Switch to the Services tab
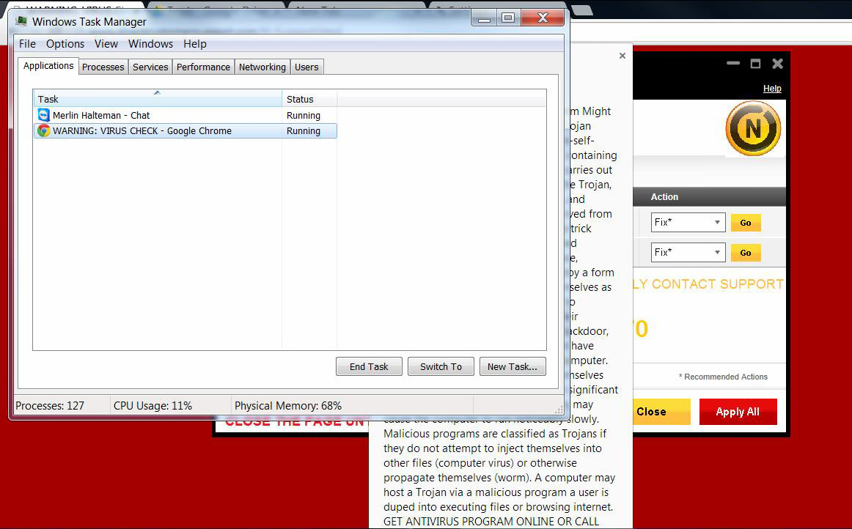852x529 pixels. (x=150, y=67)
